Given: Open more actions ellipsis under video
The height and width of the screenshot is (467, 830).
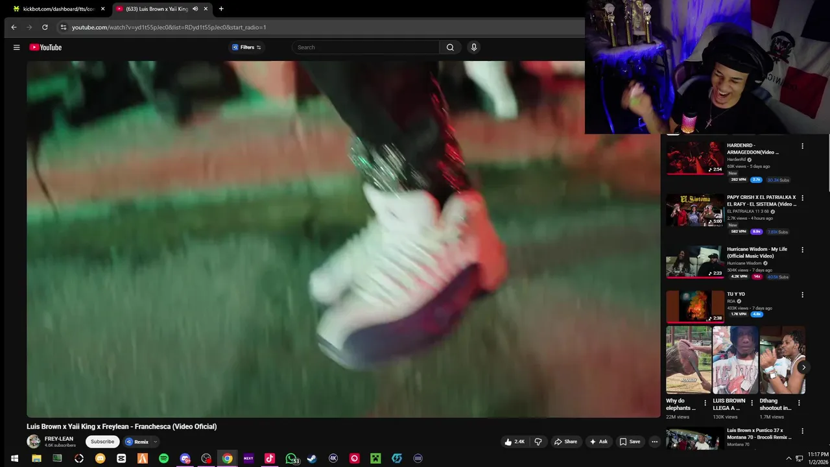Looking at the screenshot, I should tap(654, 442).
